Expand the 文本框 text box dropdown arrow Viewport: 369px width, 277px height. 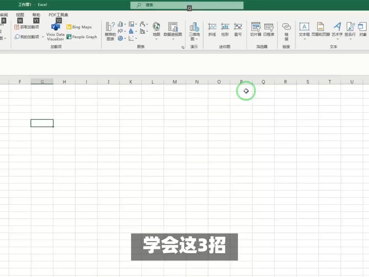(x=304, y=38)
